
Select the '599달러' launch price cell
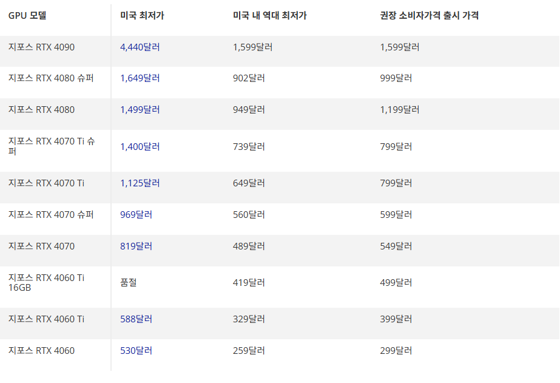pos(396,214)
